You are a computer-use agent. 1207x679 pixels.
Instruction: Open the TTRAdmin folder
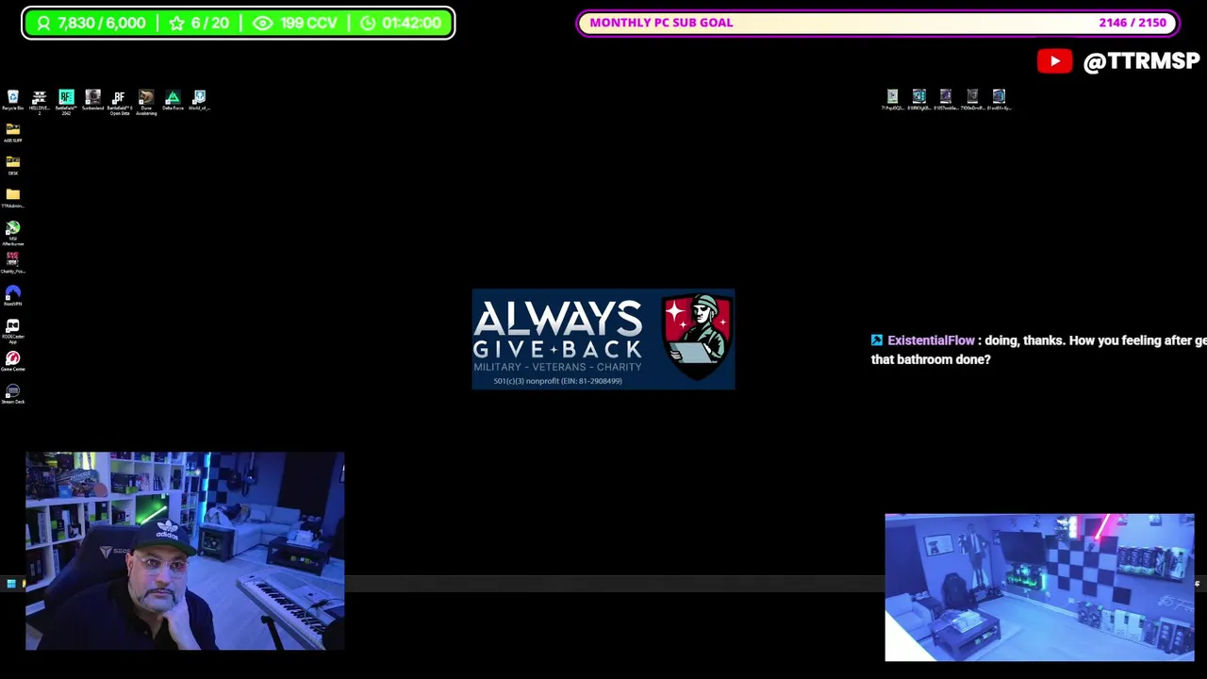tap(13, 198)
